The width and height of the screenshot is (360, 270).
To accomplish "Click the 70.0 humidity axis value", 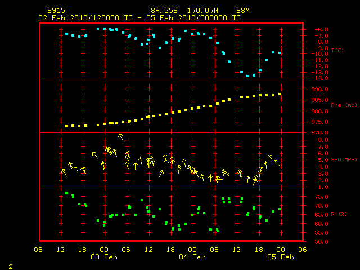I will click(x=321, y=206).
